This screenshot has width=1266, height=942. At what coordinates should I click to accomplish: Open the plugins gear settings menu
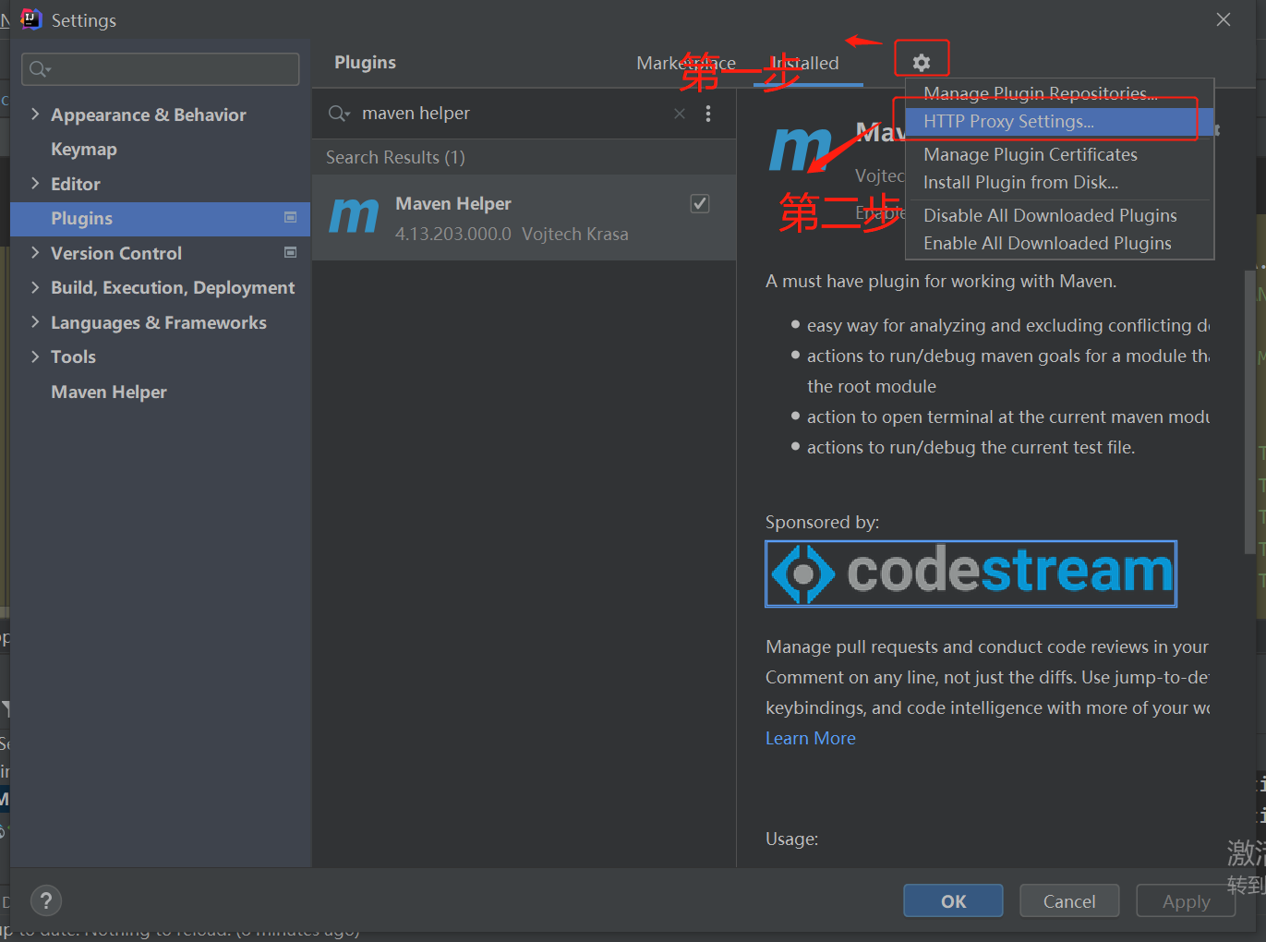[921, 62]
